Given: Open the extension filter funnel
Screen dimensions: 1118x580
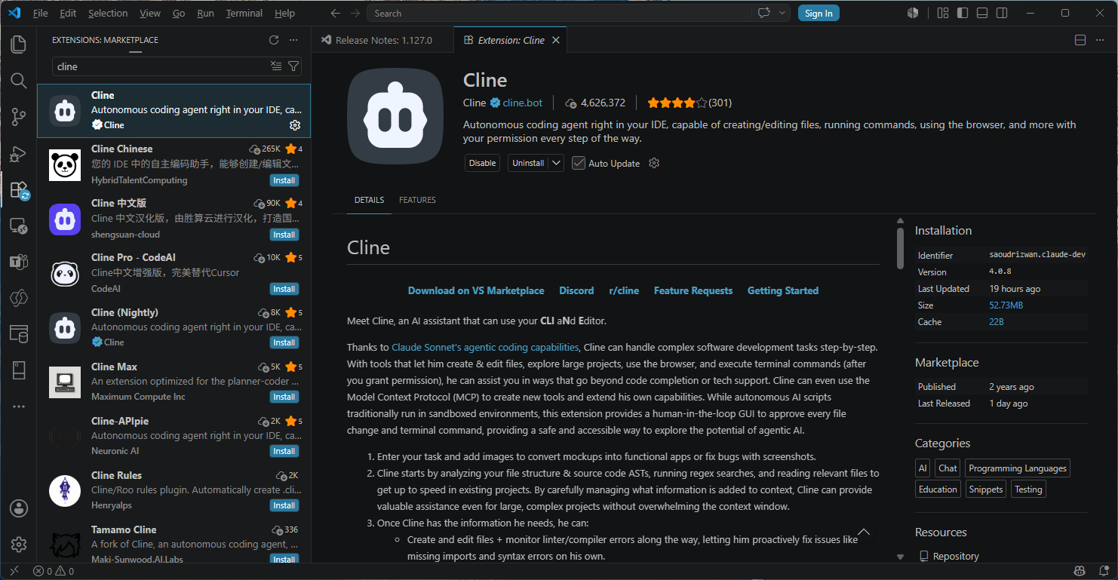Looking at the screenshot, I should [293, 66].
